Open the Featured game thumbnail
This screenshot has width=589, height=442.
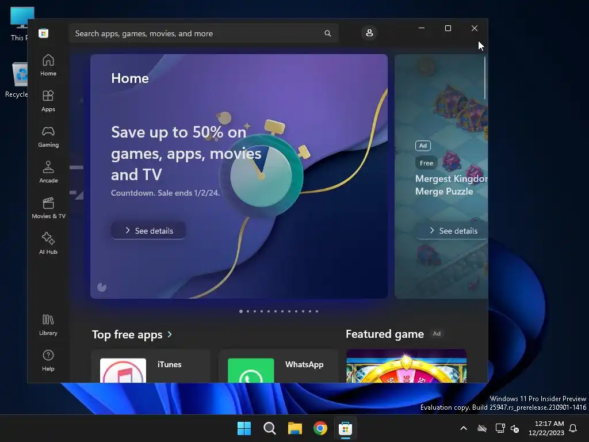pos(406,366)
